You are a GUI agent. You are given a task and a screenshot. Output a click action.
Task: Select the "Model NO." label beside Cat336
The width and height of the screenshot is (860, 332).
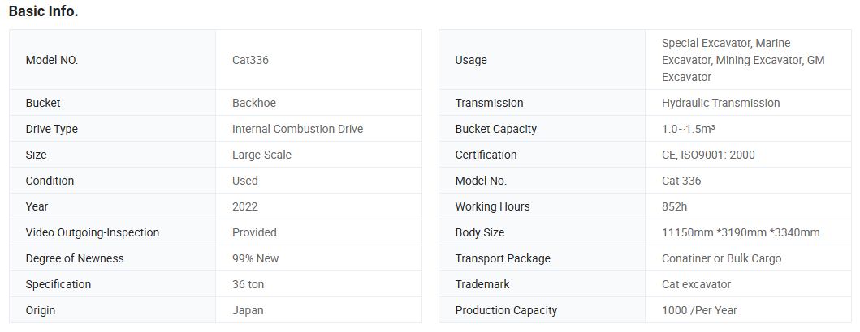pos(52,60)
